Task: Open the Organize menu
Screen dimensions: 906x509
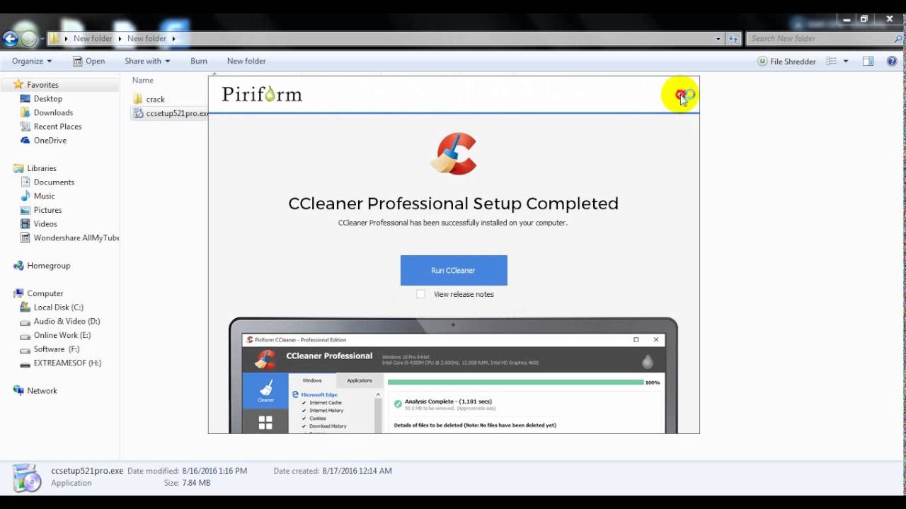Action: click(x=32, y=61)
